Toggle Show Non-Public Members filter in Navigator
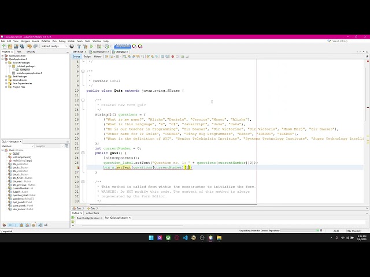The height and width of the screenshot is (277, 370). pos(22,225)
